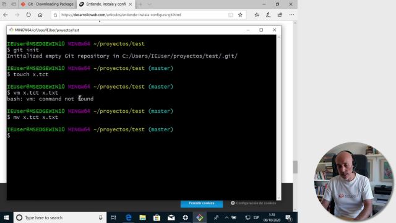The image size is (396, 223).
Task: Switch to Git - Downloading Package tab
Action: (48, 4)
